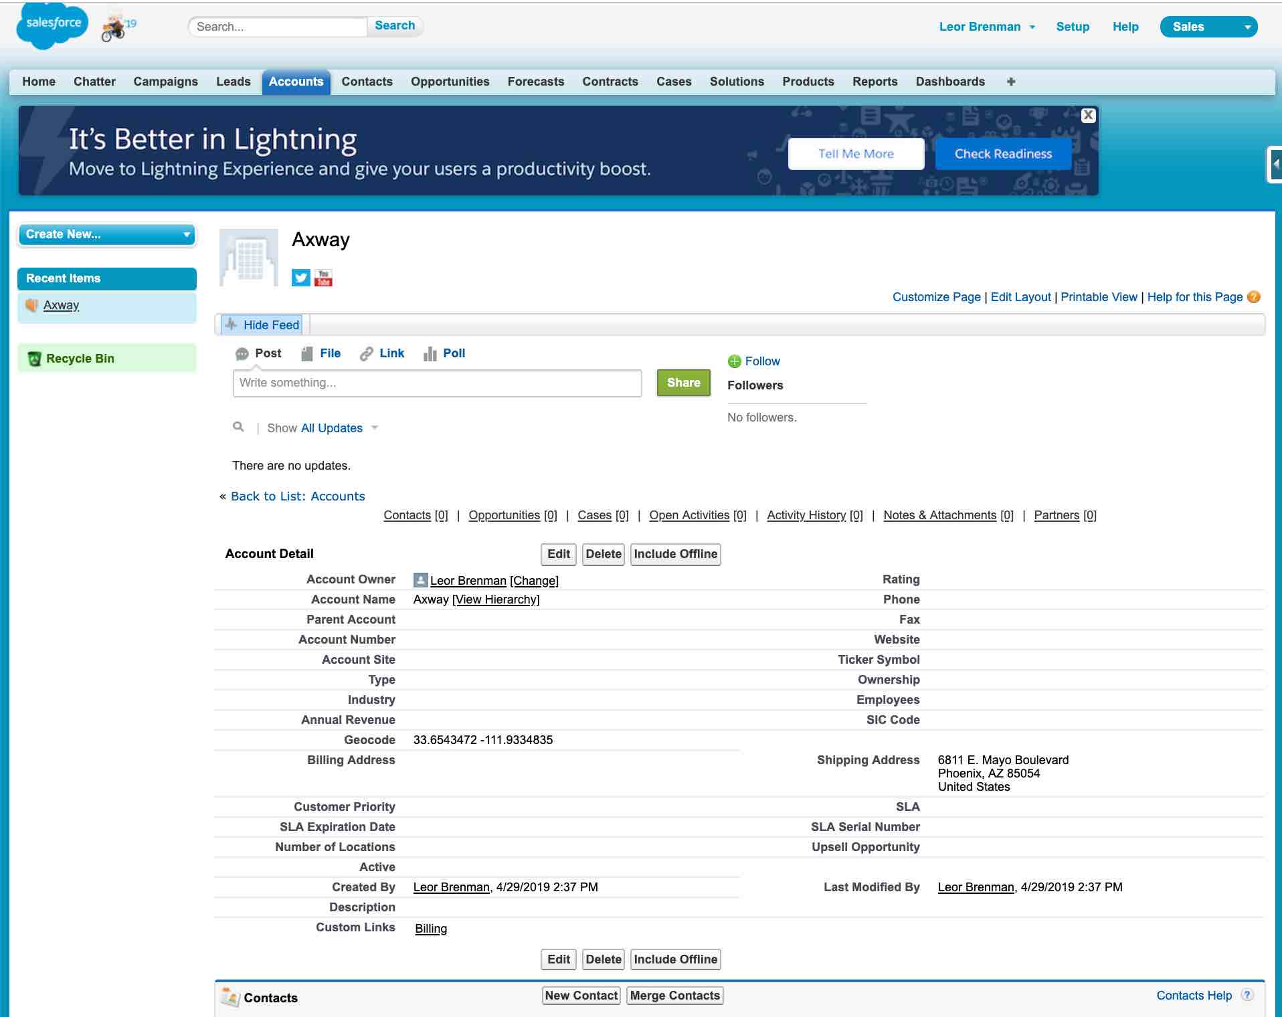This screenshot has width=1282, height=1017.
Task: Expand the collapsed right sidebar arrow
Action: [1275, 164]
